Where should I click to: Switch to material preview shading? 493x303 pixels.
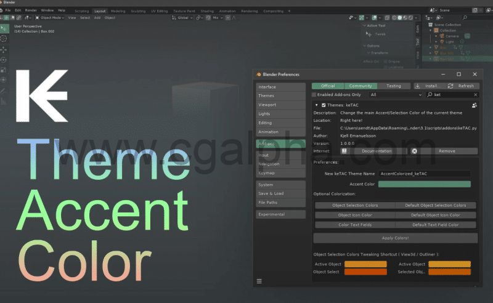coord(405,18)
